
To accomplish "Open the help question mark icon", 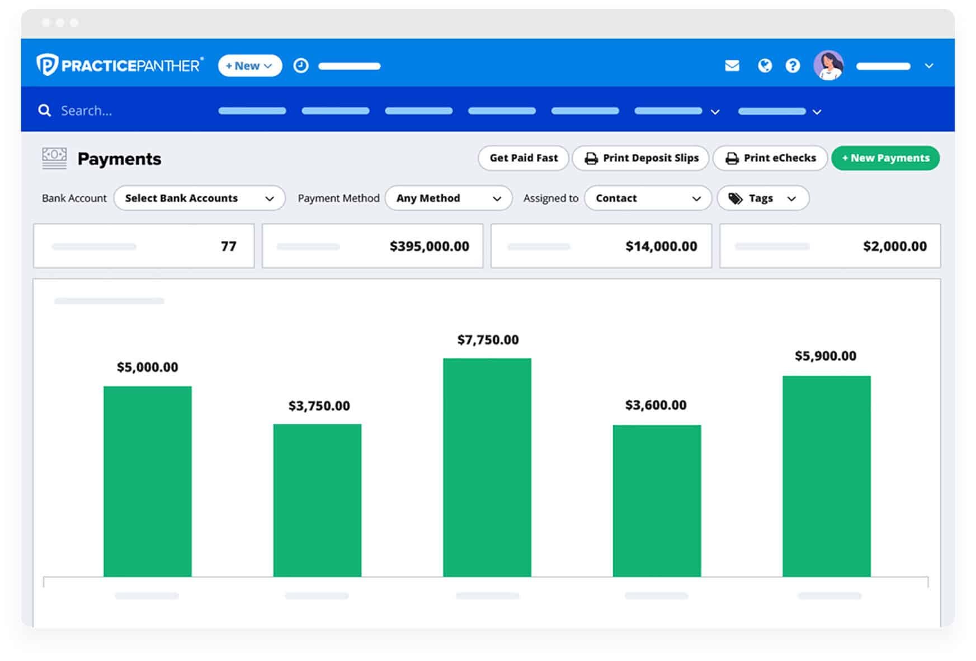I will pyautogui.click(x=793, y=65).
